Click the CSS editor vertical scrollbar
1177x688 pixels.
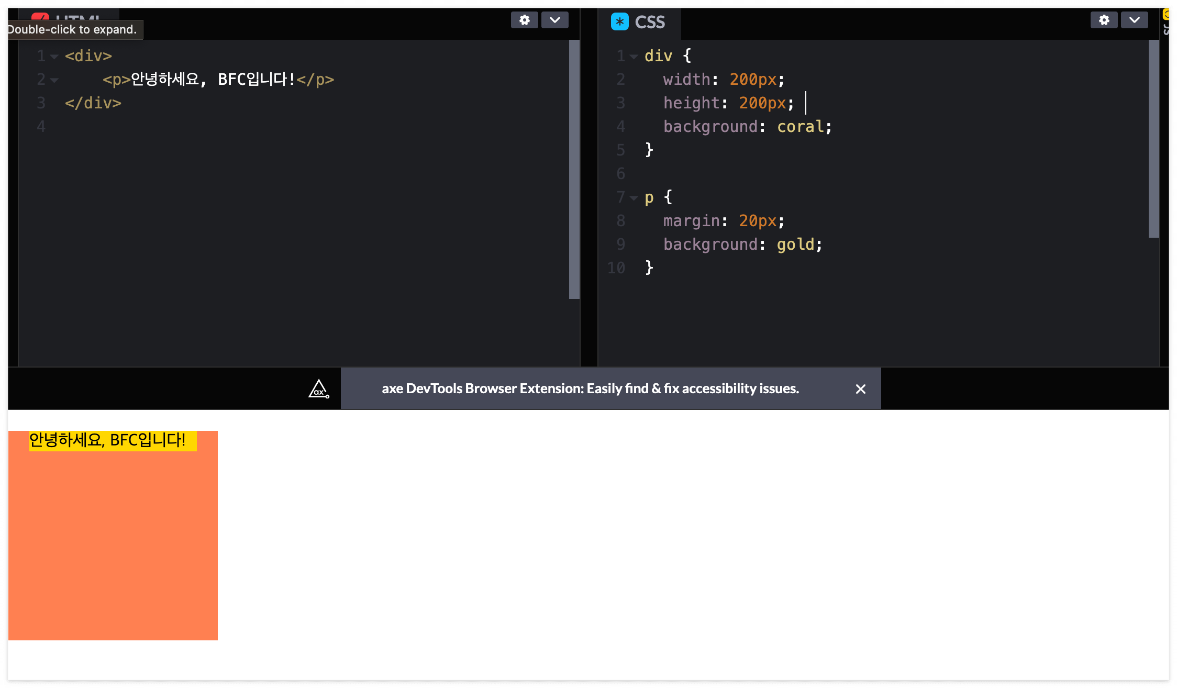click(x=1153, y=139)
